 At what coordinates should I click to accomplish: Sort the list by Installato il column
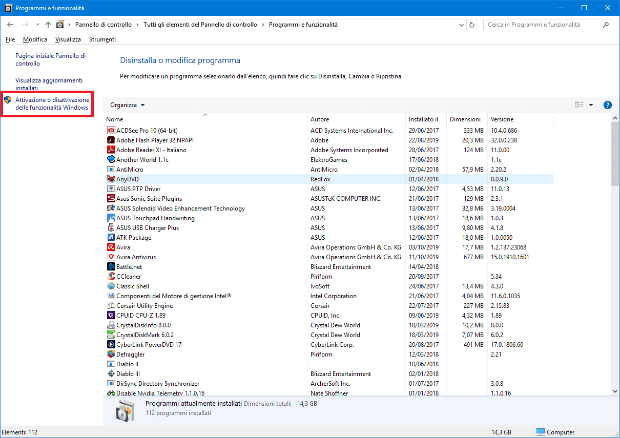[423, 119]
